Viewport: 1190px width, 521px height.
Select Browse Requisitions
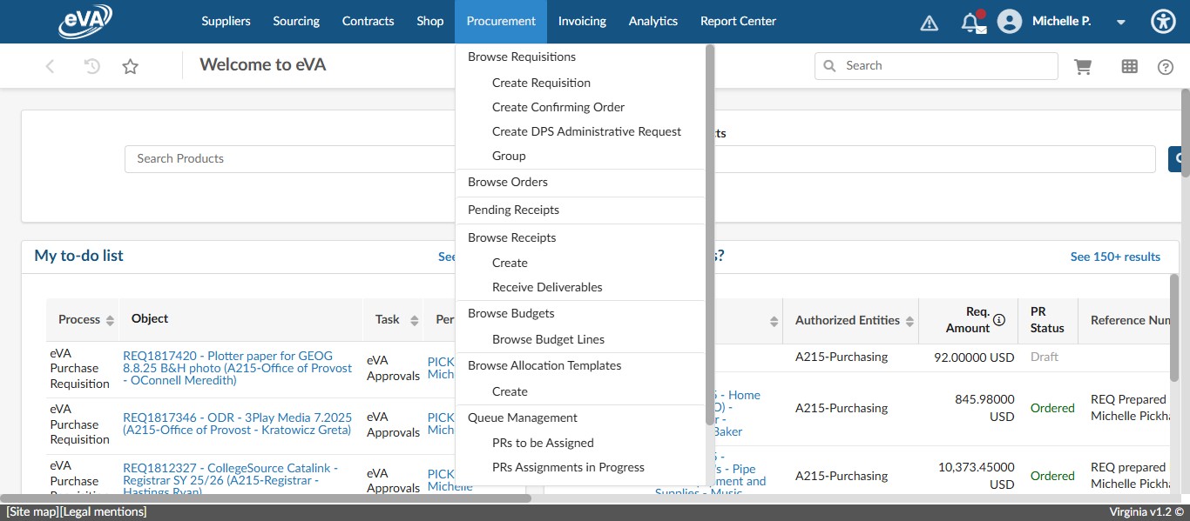point(522,57)
